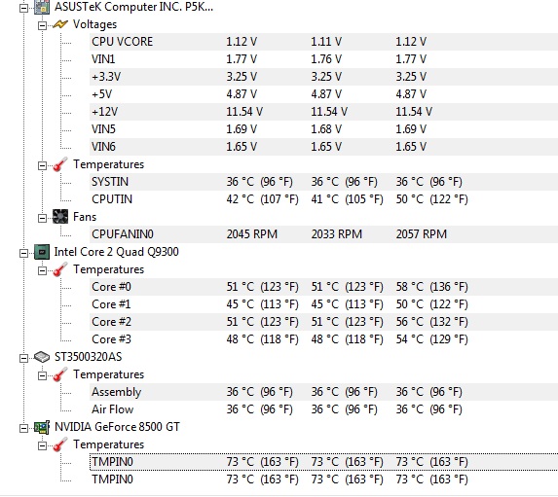558x497 pixels.
Task: Collapse the Fans node
Action: [42, 218]
